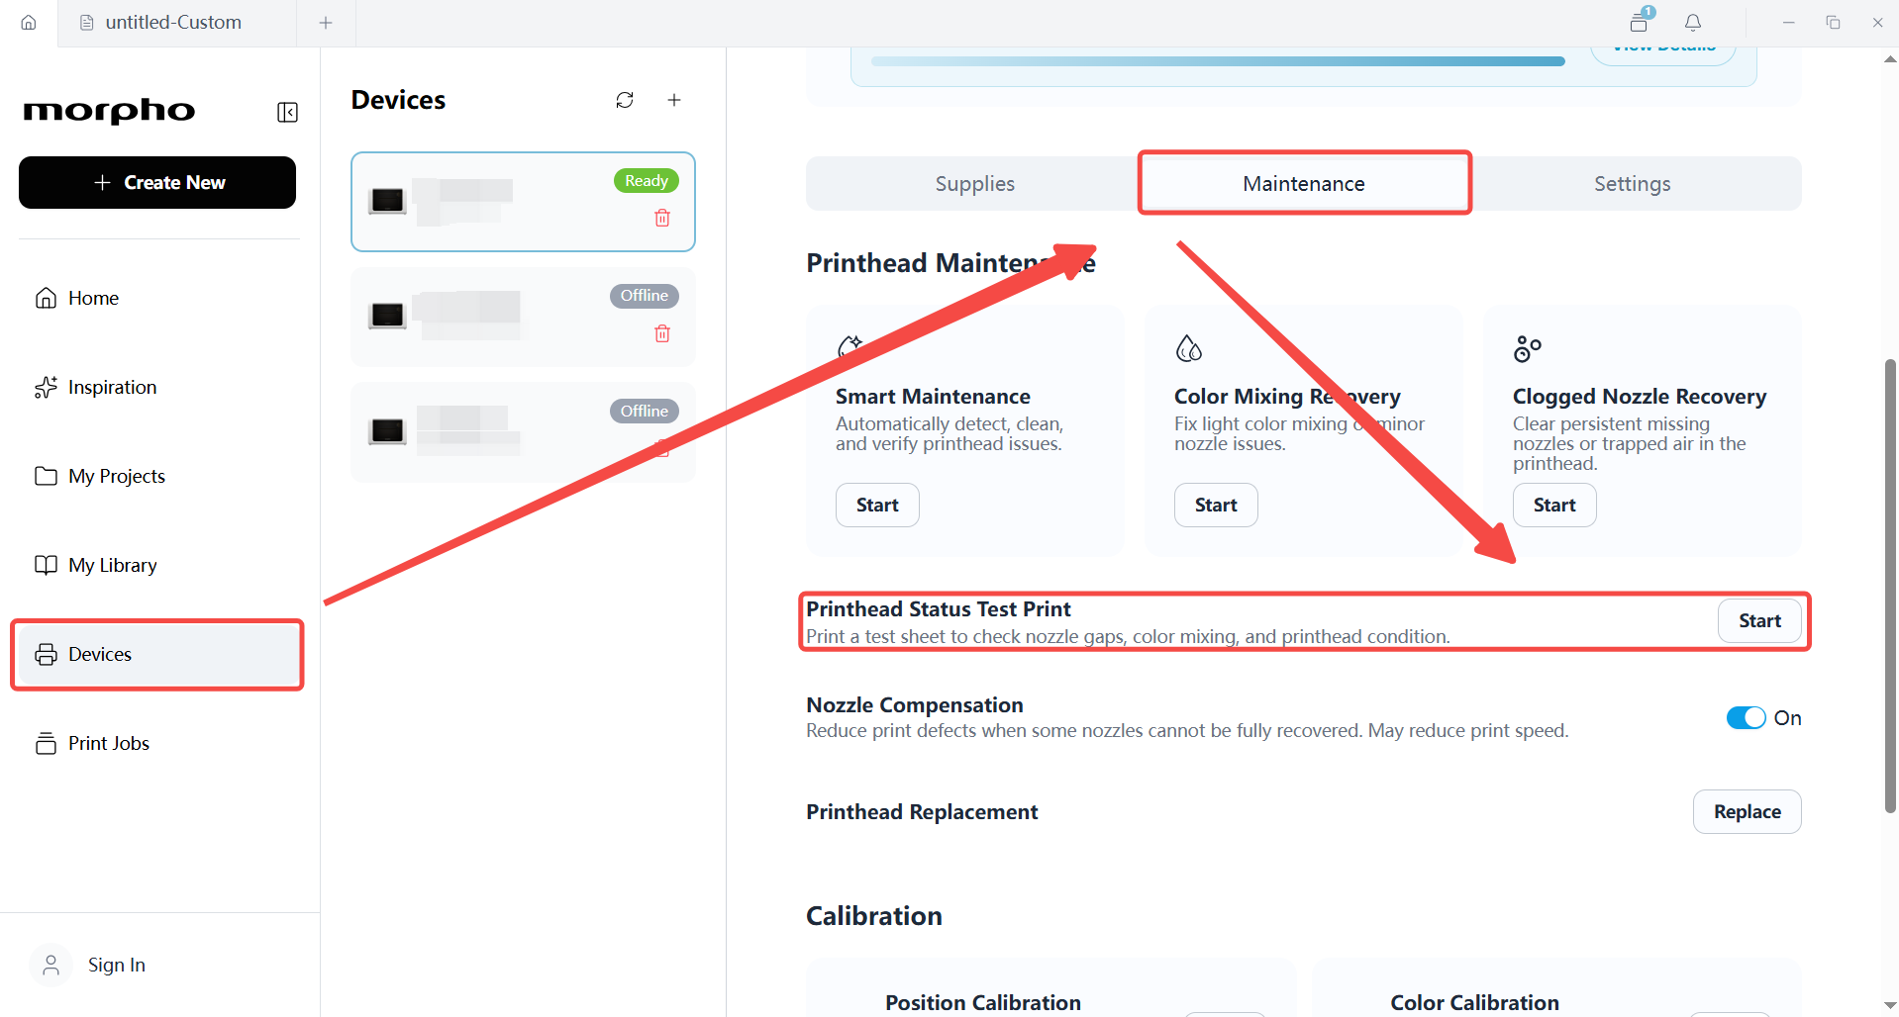This screenshot has width=1899, height=1017.
Task: Click the home icon in the title bar
Action: click(29, 22)
